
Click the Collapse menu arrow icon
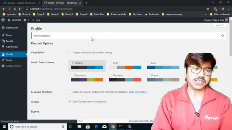tap(3, 66)
